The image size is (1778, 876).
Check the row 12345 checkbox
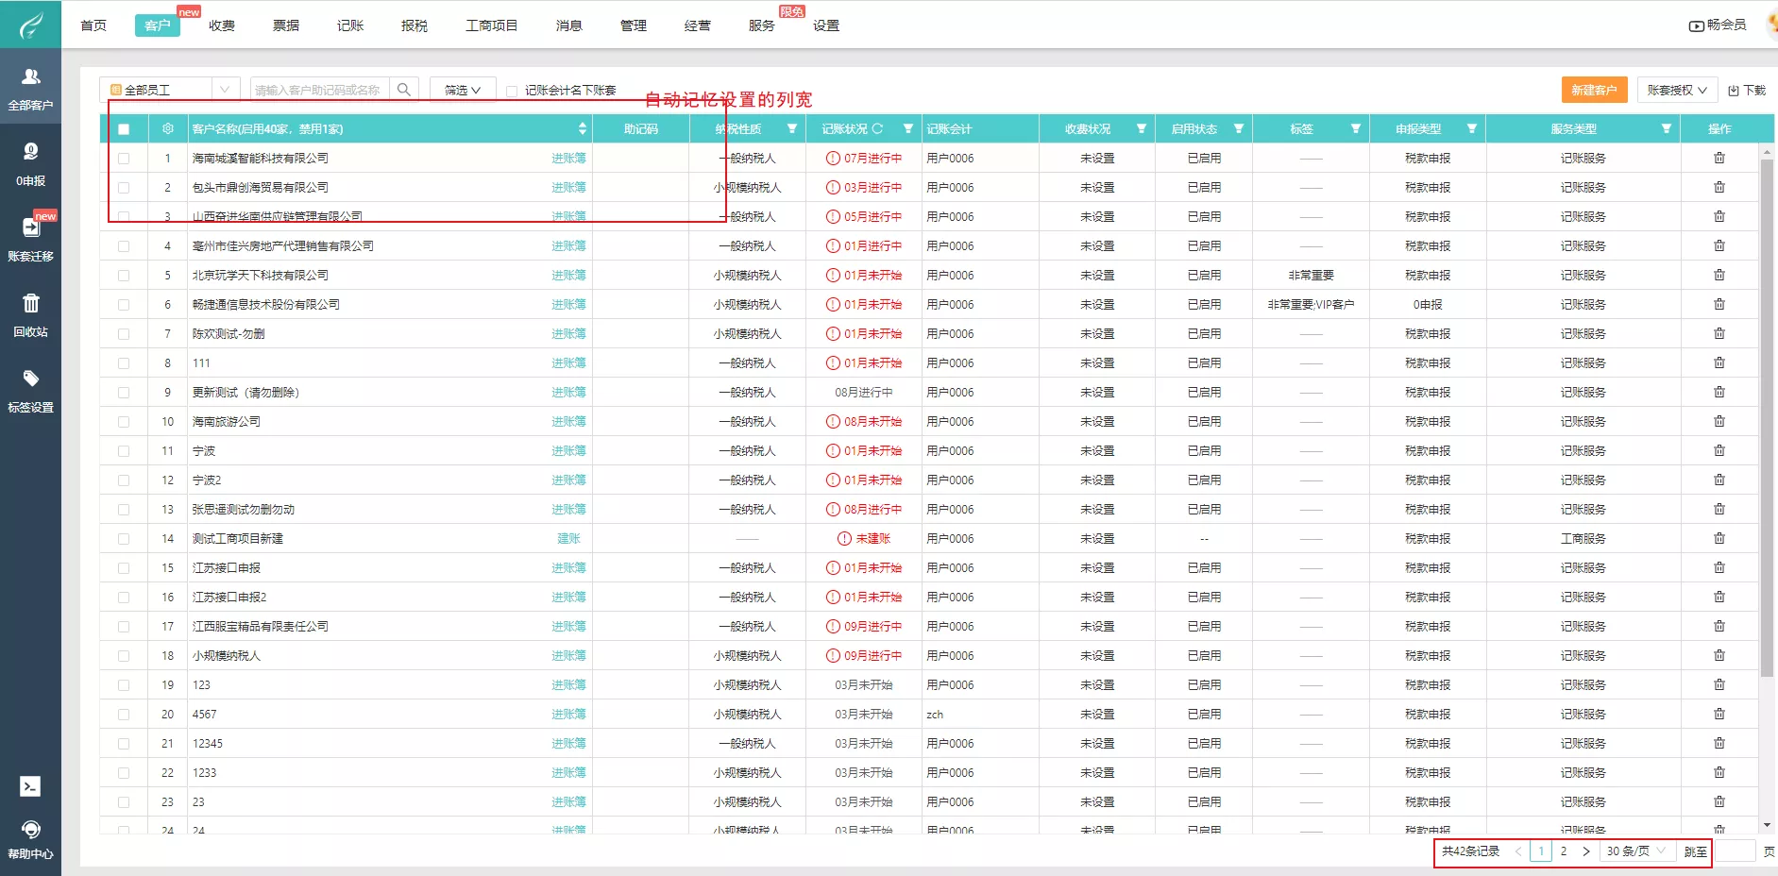124,744
